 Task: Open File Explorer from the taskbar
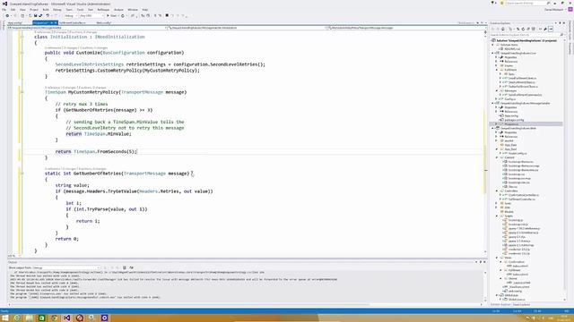click(30, 318)
